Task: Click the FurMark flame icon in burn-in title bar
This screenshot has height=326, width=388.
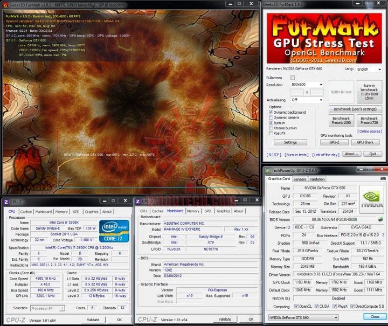Action: click(x=6, y=5)
